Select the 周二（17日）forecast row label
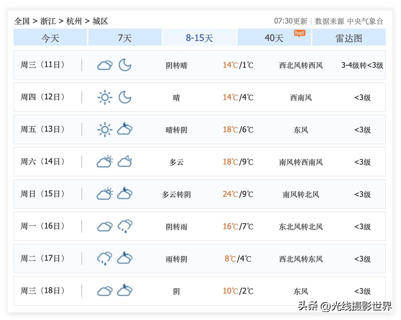 42,258
